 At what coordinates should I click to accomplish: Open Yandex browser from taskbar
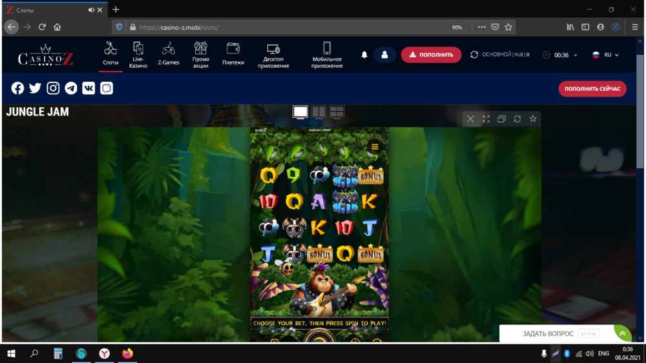pos(104,353)
